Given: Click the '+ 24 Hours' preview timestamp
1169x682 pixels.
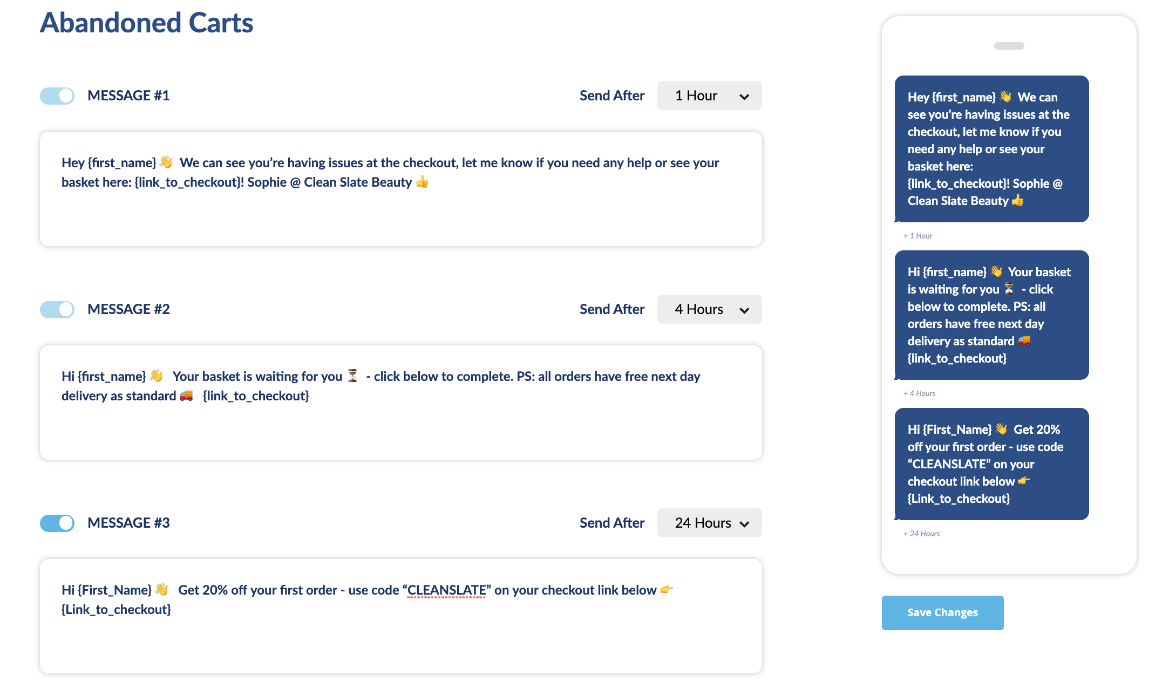Looking at the screenshot, I should click(x=921, y=534).
